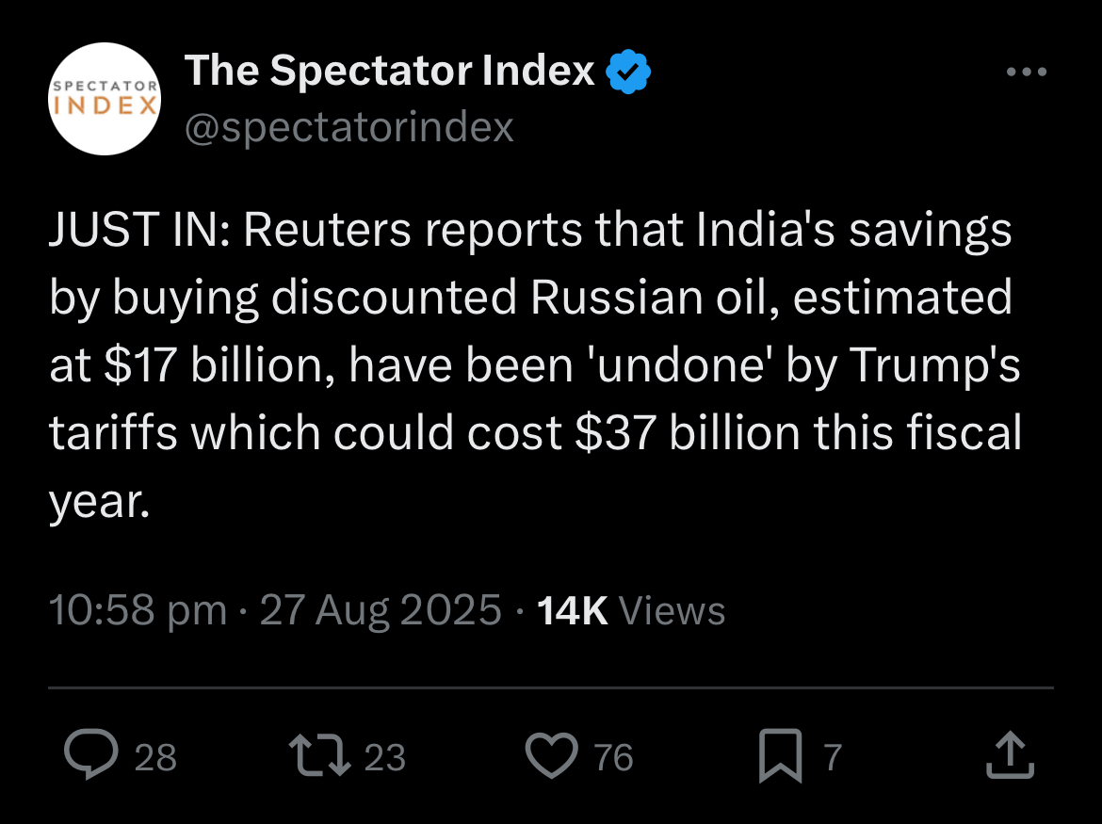Image resolution: width=1102 pixels, height=824 pixels.
Task: Like the tweet with the heart icon
Action: (551, 756)
